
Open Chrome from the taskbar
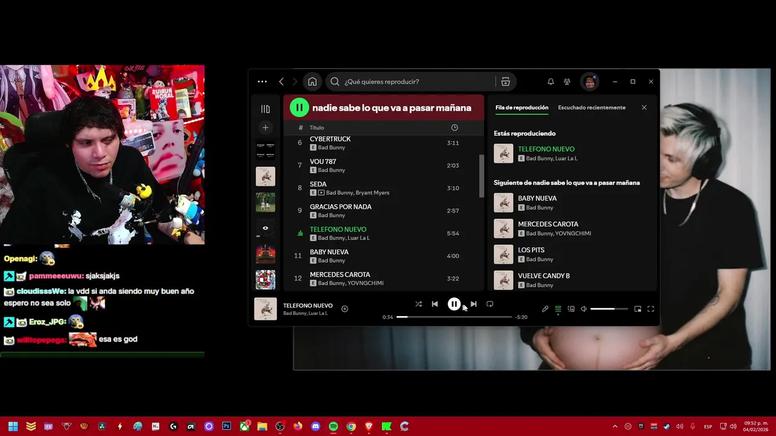[x=351, y=426]
